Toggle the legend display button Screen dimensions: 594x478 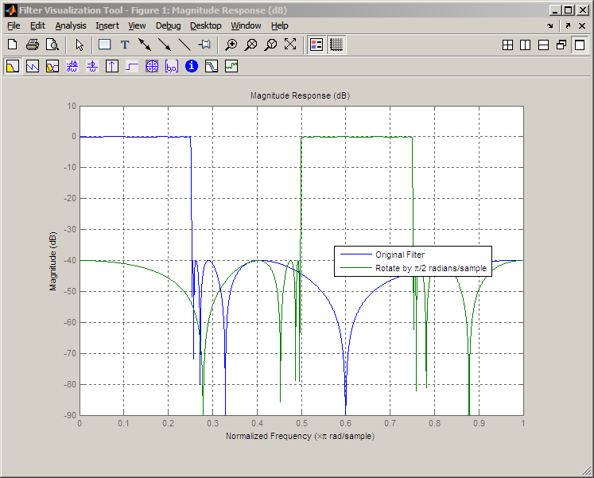[x=316, y=45]
